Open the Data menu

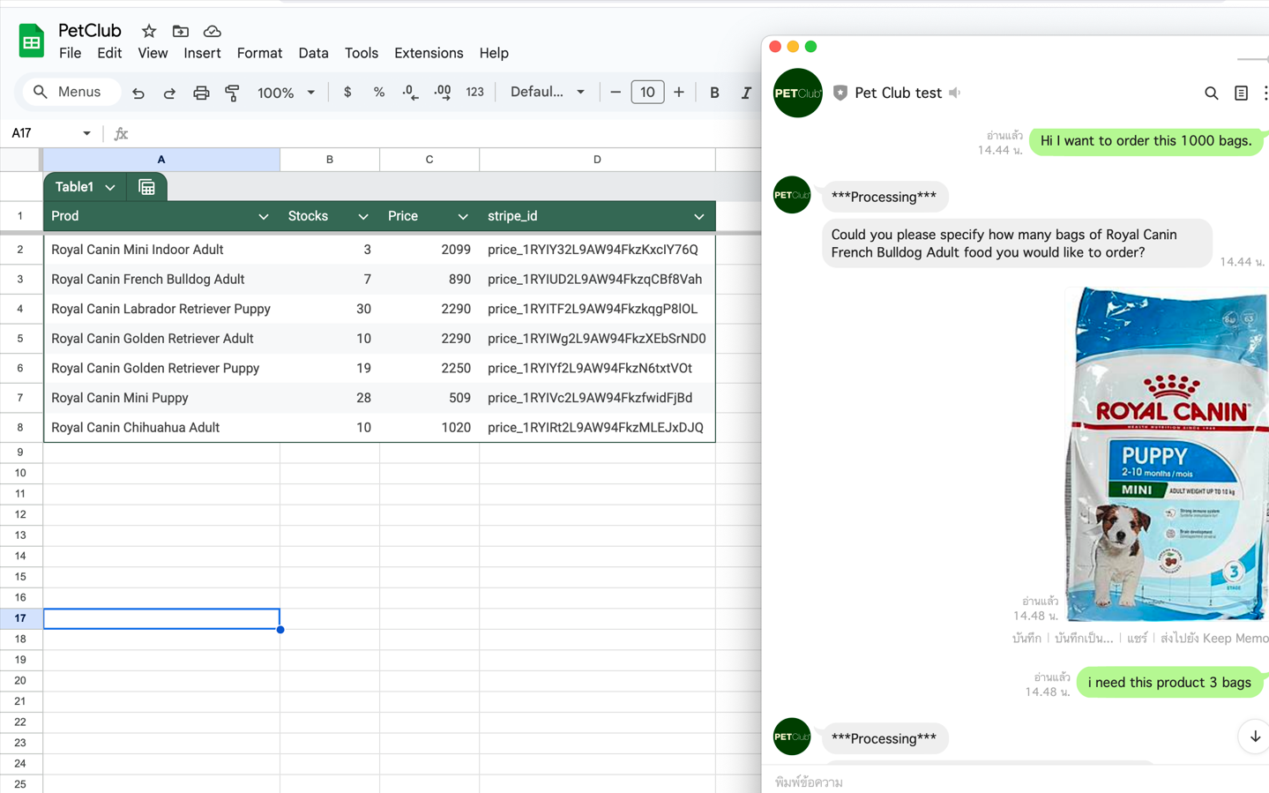(x=313, y=53)
